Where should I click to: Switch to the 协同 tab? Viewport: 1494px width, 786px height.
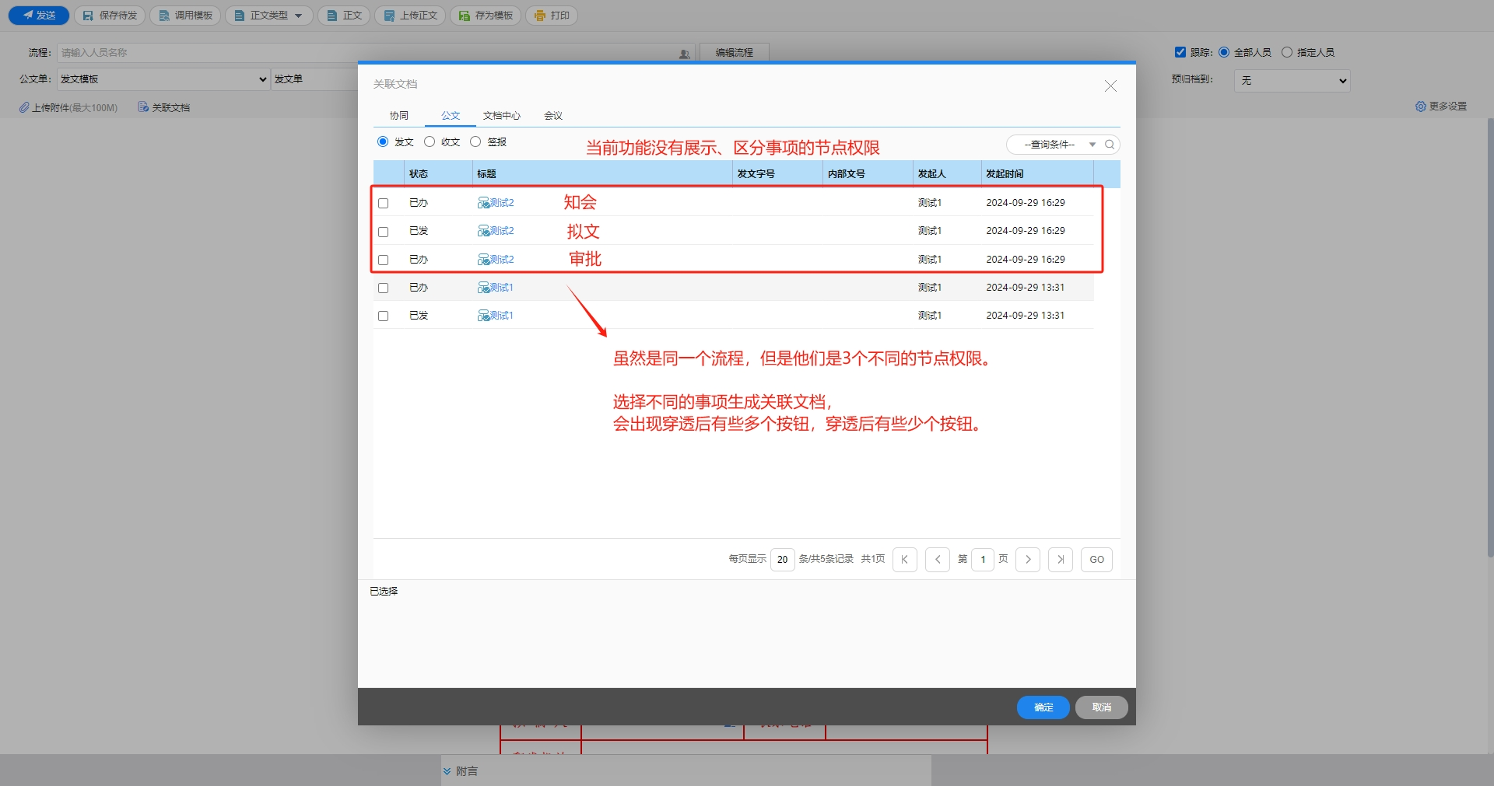tap(399, 116)
